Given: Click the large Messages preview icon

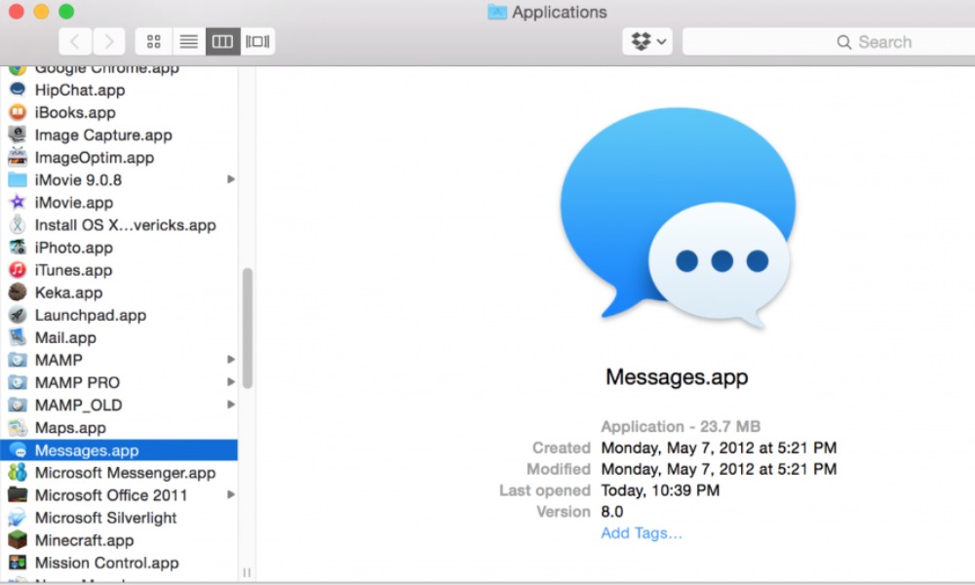Looking at the screenshot, I should pos(679,217).
